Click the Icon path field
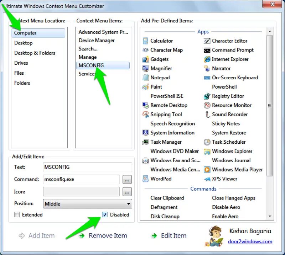Viewport: 285px width, 255px height. pyautogui.click(x=81, y=192)
